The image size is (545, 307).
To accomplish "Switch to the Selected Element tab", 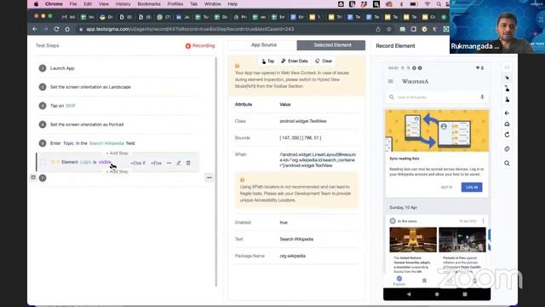I will tap(332, 45).
